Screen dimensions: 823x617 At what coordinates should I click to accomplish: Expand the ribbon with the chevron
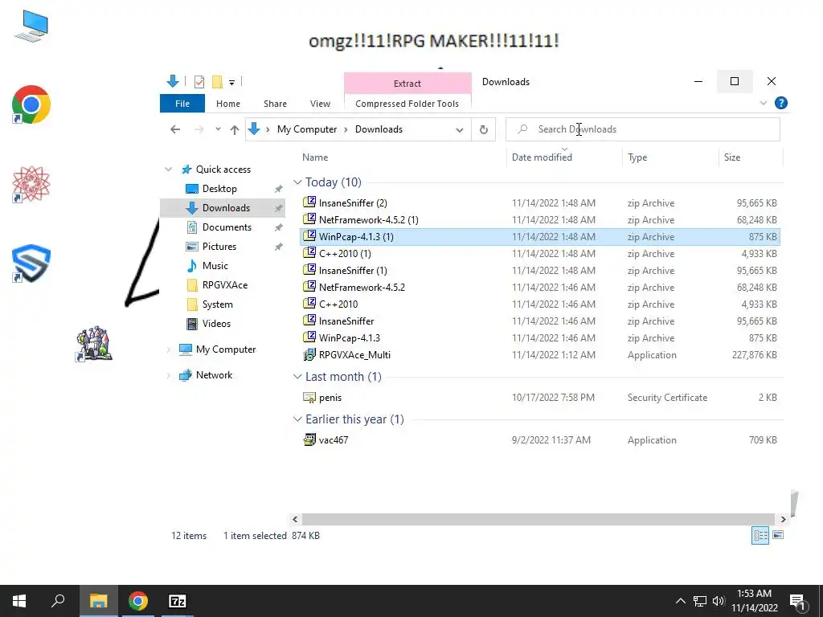[x=764, y=103]
